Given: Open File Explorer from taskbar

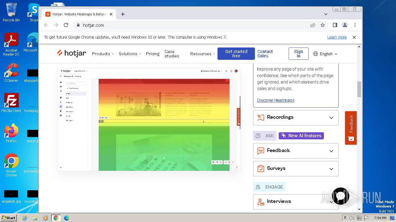Looking at the screenshot, I should pos(35,218).
